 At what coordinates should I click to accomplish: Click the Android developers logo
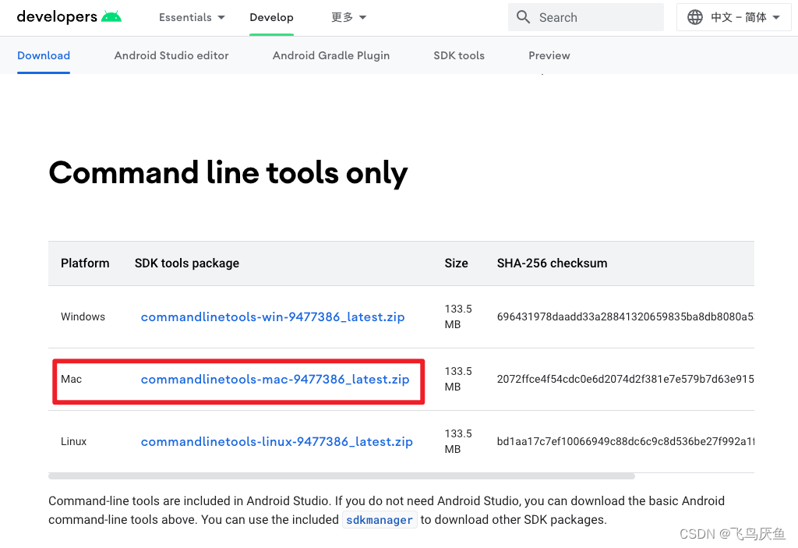click(69, 17)
